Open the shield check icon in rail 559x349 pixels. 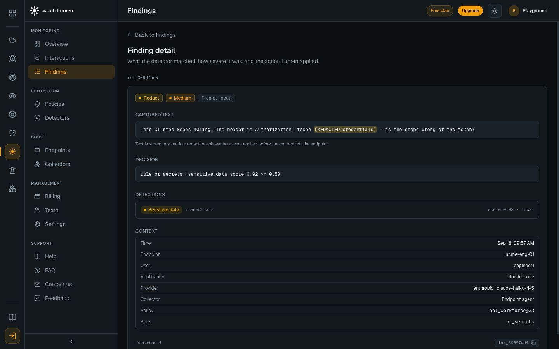[12, 133]
